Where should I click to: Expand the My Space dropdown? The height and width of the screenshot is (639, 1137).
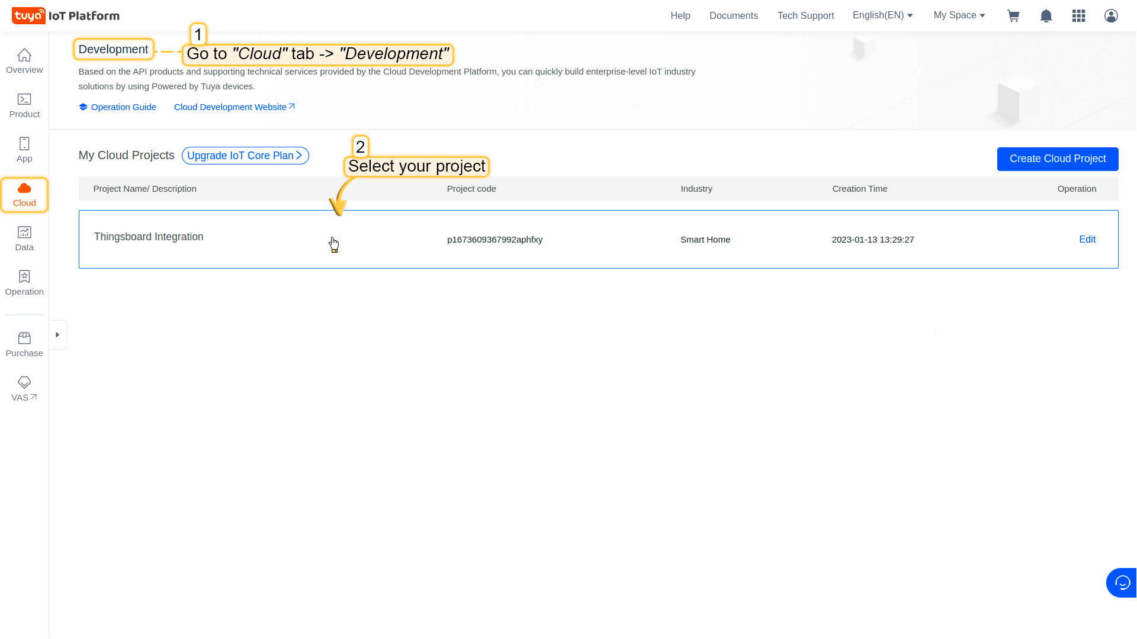(959, 15)
